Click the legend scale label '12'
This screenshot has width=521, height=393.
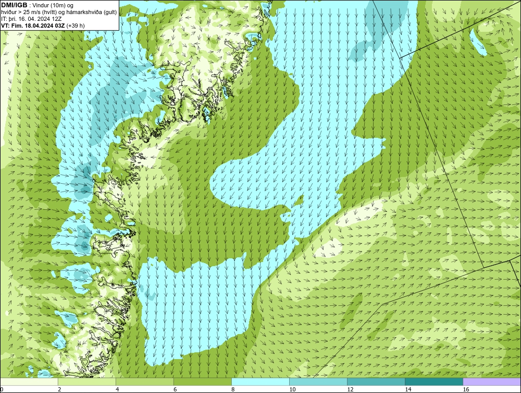coord(350,389)
